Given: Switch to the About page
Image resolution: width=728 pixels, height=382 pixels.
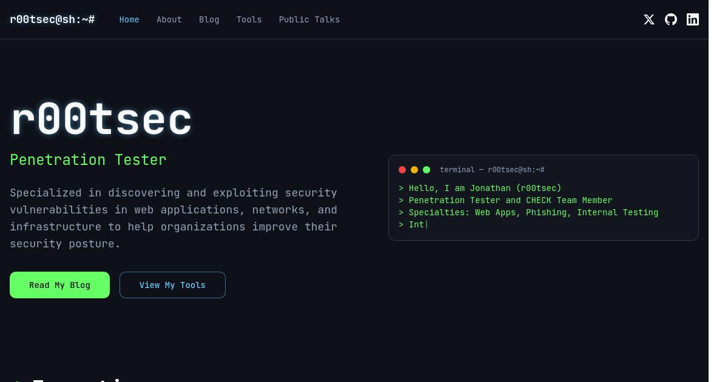Looking at the screenshot, I should (x=169, y=19).
